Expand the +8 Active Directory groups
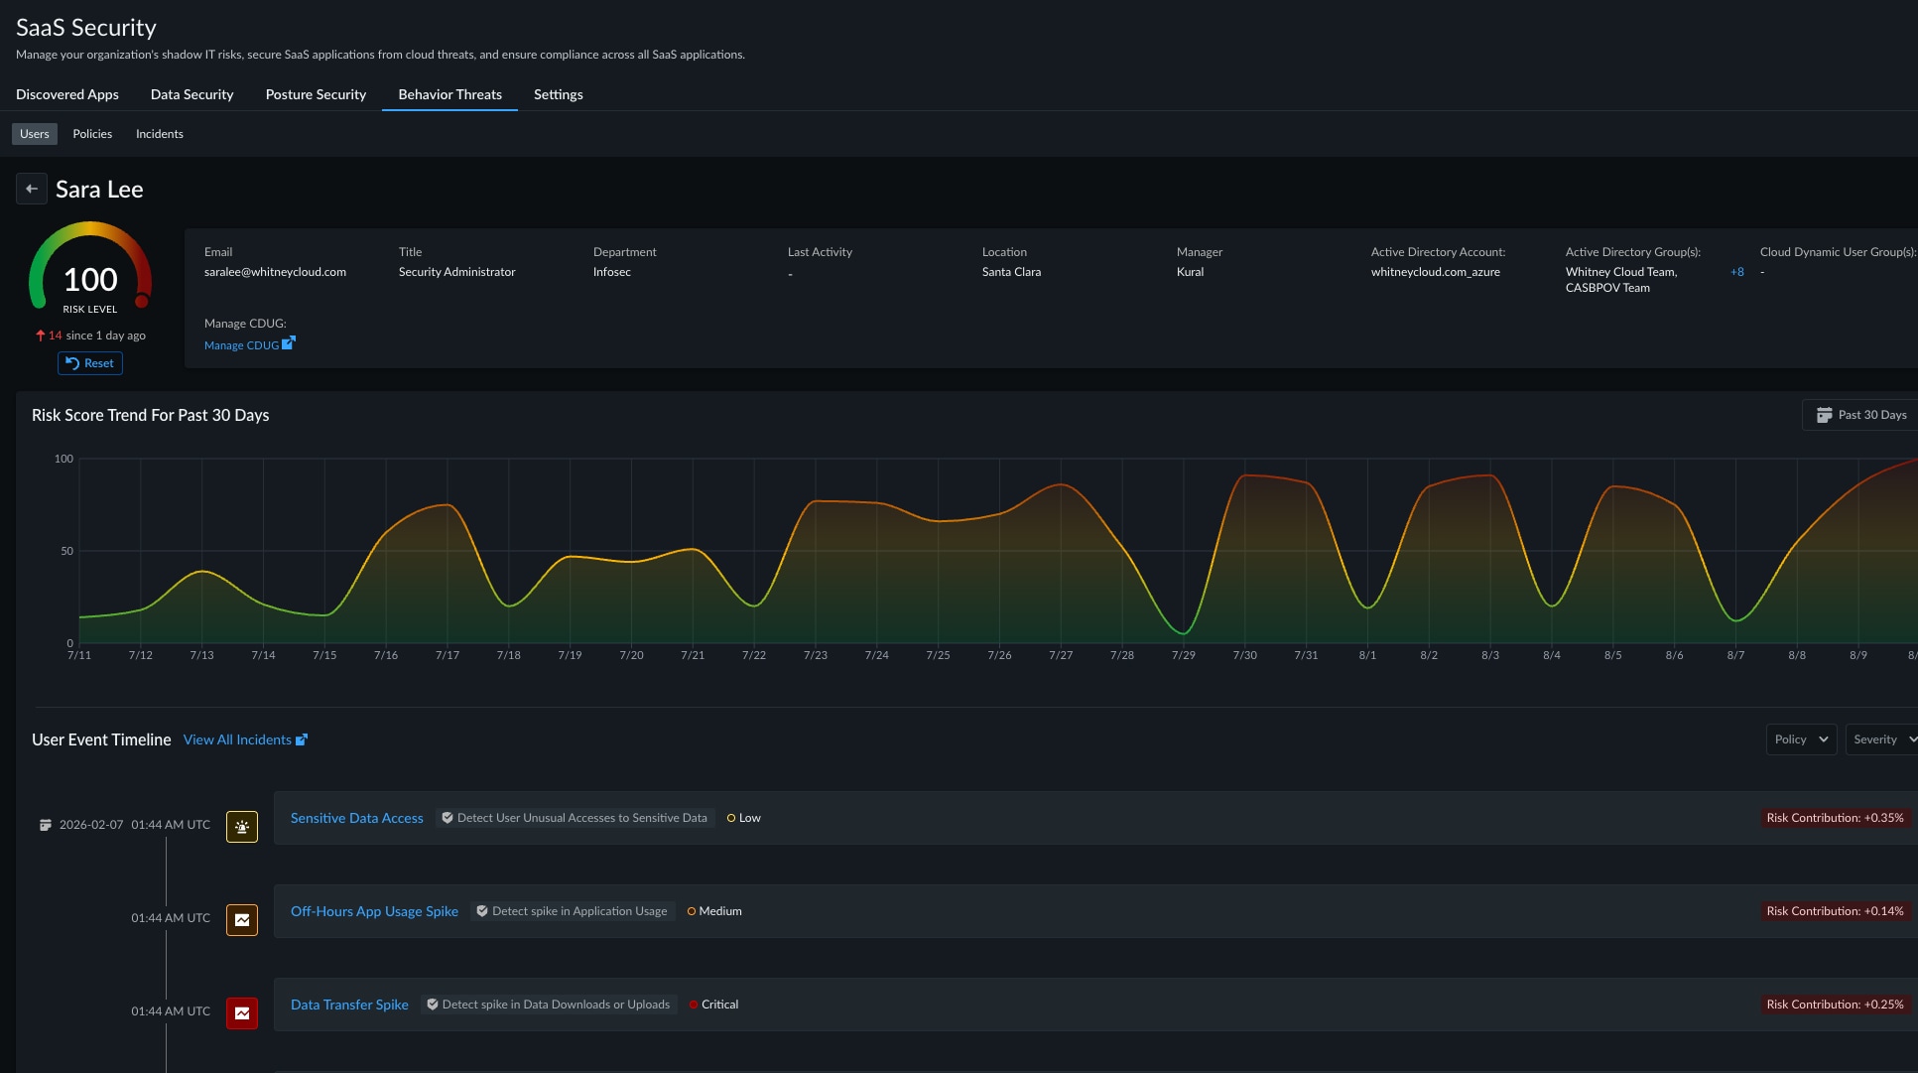This screenshot has height=1073, width=1918. click(1737, 272)
